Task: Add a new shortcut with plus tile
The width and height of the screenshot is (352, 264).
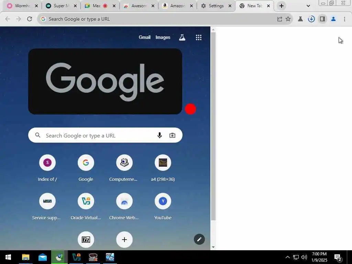Action: (124, 240)
